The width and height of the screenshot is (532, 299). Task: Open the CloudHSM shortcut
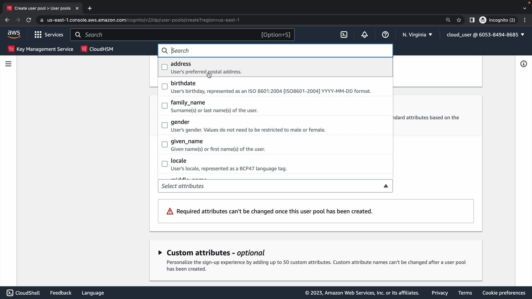(97, 49)
